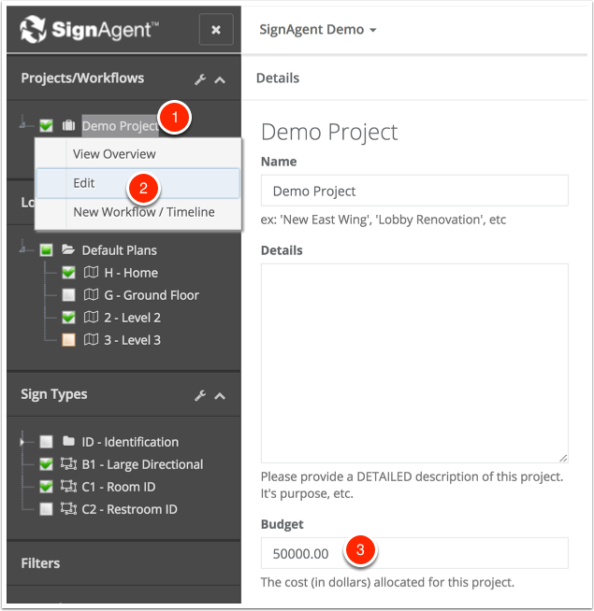Open Projects/Workflows wrench settings
The width and height of the screenshot is (594, 611).
[200, 79]
